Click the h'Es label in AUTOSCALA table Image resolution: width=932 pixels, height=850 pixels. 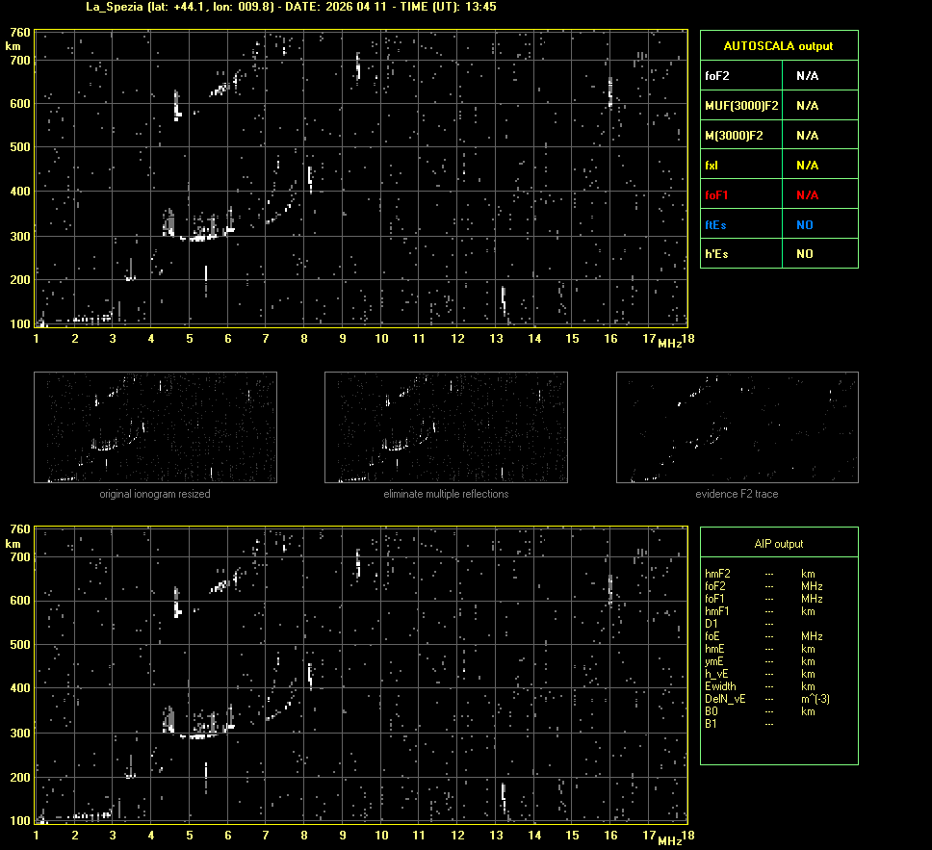pos(717,254)
